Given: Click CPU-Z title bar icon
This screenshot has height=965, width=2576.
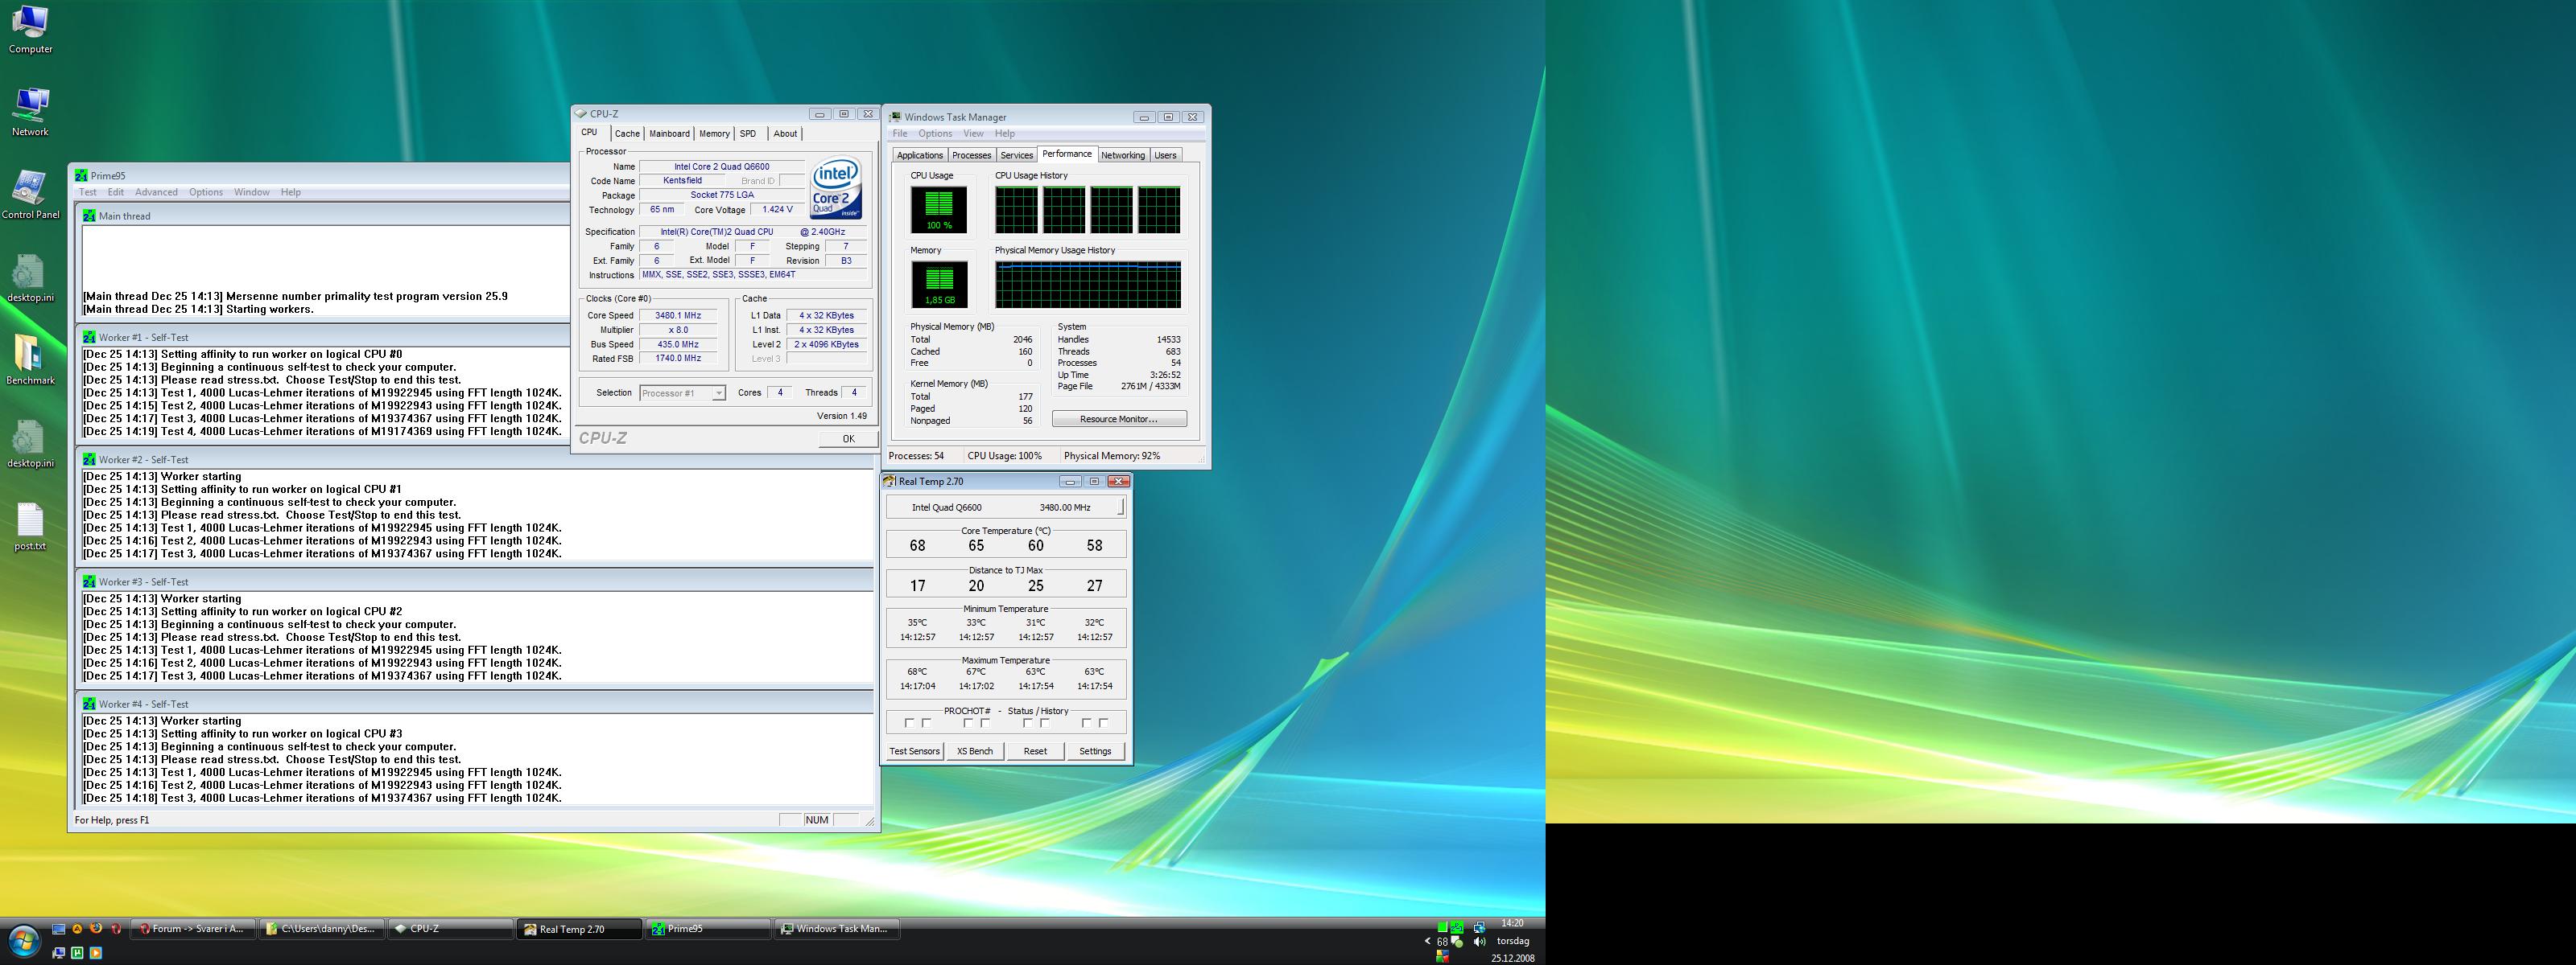Looking at the screenshot, I should (x=581, y=114).
